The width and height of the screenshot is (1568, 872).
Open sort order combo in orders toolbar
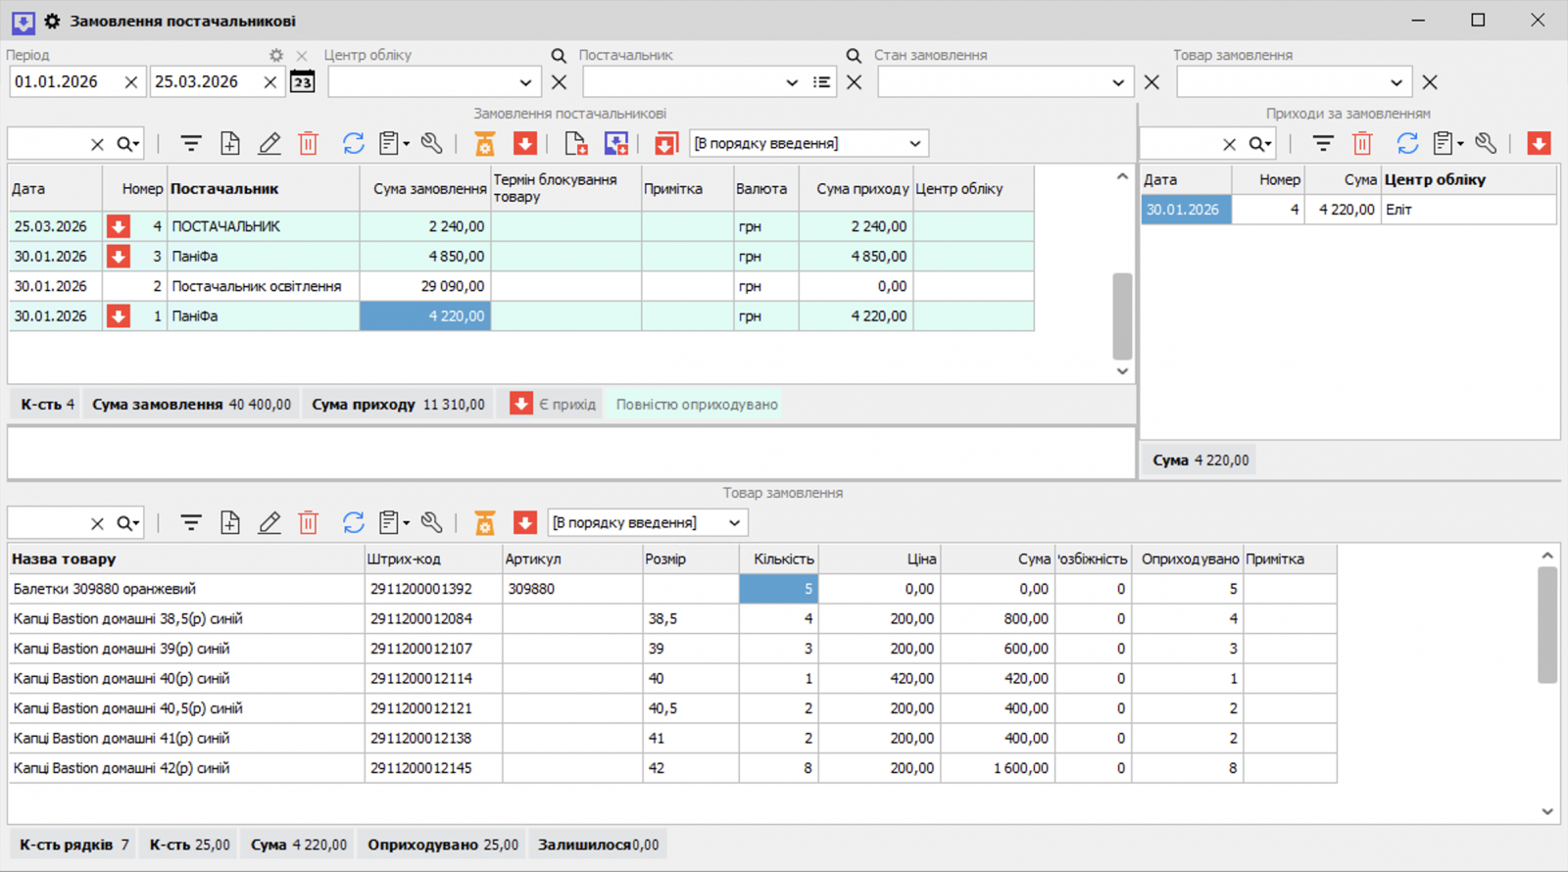pos(808,144)
